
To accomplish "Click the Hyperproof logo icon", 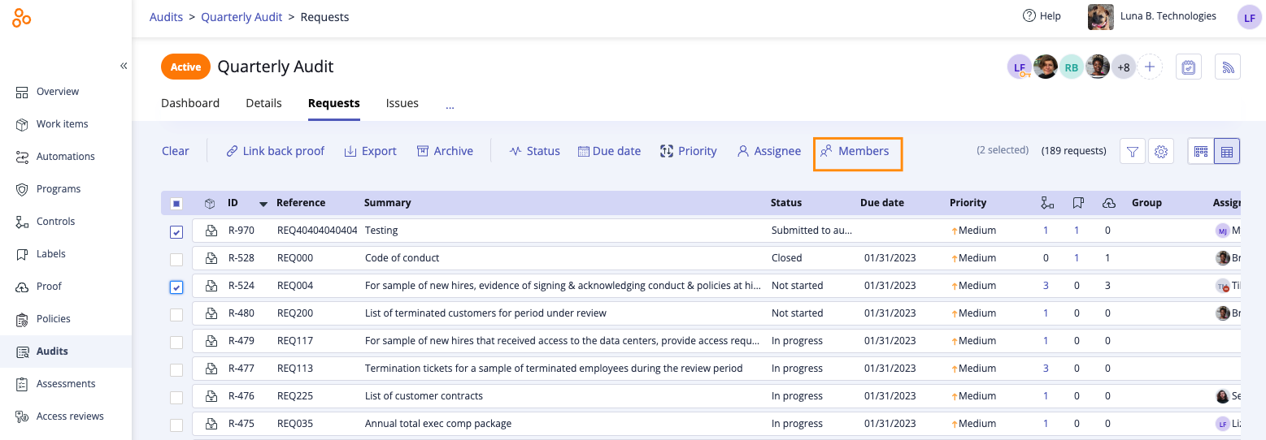I will [x=22, y=17].
